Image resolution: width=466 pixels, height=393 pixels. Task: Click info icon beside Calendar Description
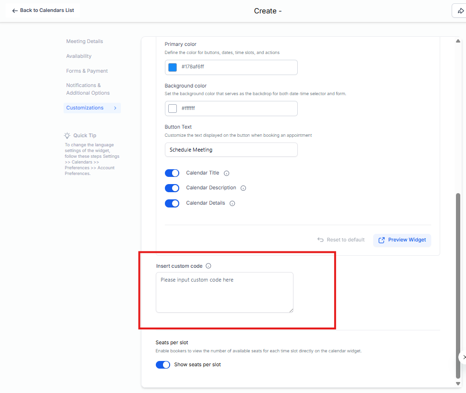243,188
